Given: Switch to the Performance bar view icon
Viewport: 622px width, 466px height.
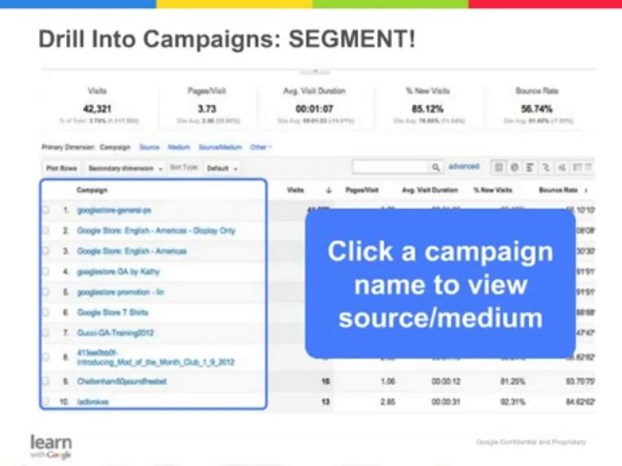Looking at the screenshot, I should [529, 168].
